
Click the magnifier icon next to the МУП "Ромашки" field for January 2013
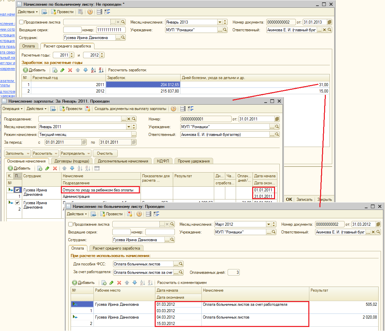point(226,30)
